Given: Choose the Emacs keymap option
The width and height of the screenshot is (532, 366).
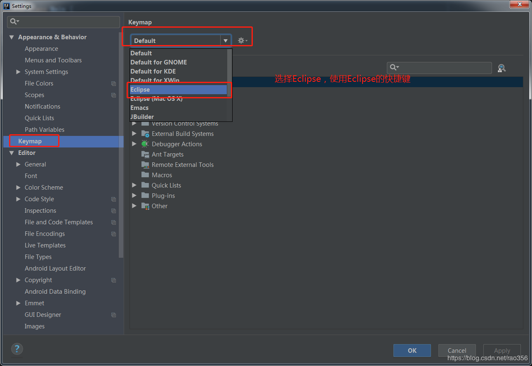Looking at the screenshot, I should point(178,108).
